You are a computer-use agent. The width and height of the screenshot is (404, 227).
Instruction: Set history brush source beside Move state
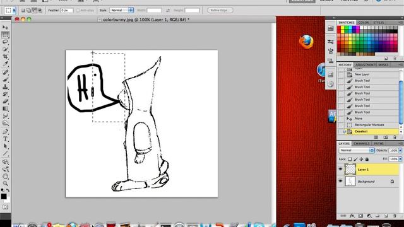341,119
